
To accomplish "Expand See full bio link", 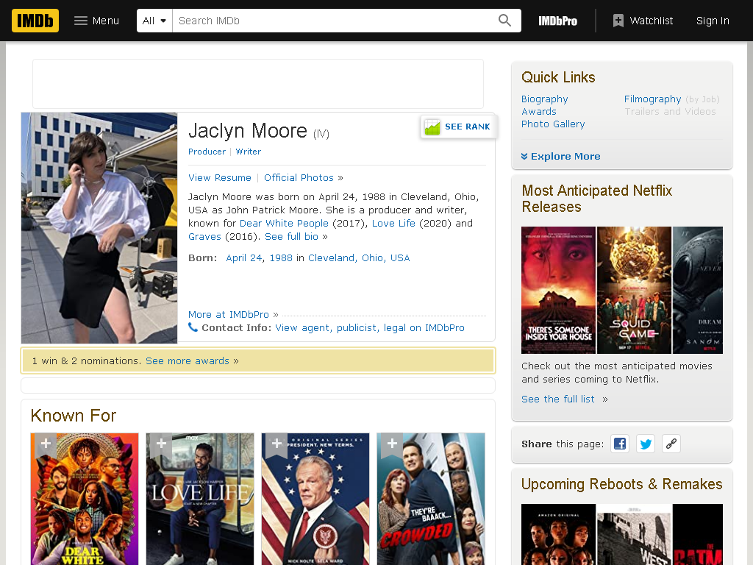I will click(x=291, y=236).
